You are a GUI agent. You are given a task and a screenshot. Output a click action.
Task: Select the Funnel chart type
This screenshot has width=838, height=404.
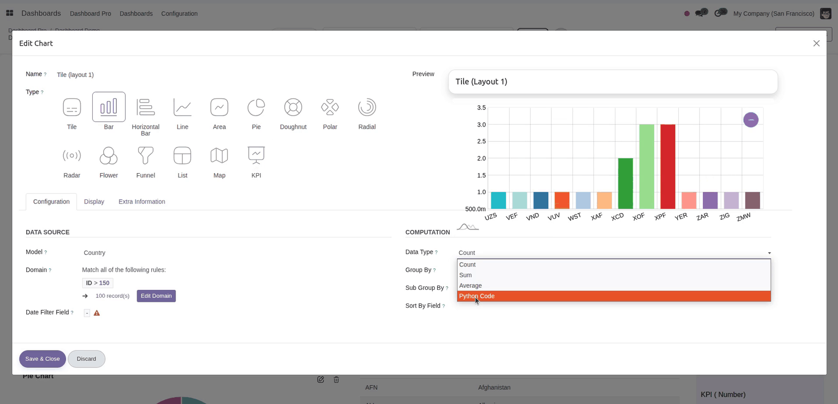pos(146,155)
